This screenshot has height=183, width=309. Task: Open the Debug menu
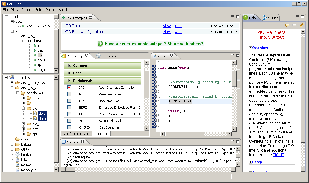(x=50, y=9)
